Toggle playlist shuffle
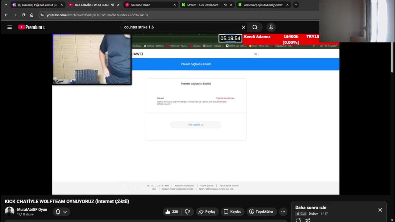 tap(307, 220)
